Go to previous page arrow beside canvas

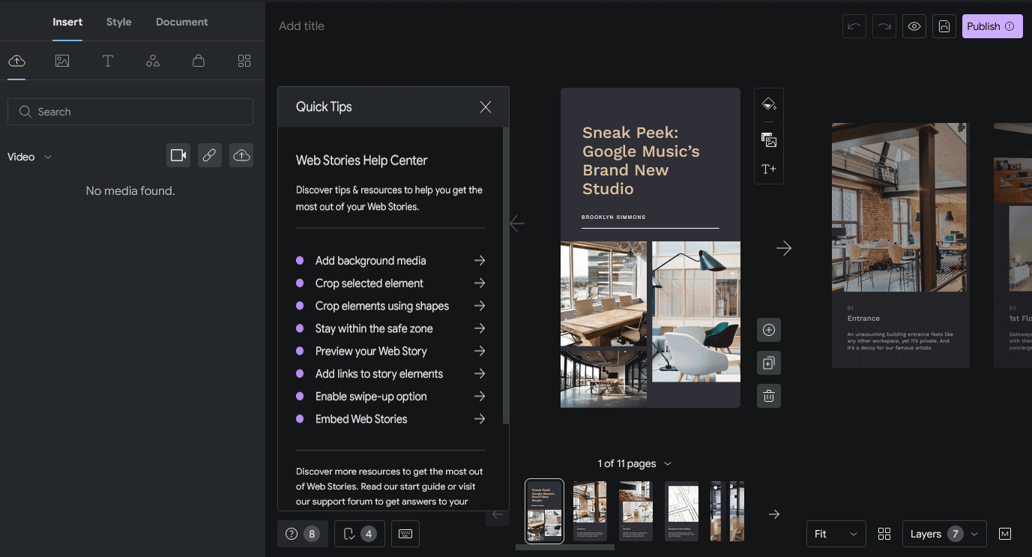(517, 223)
